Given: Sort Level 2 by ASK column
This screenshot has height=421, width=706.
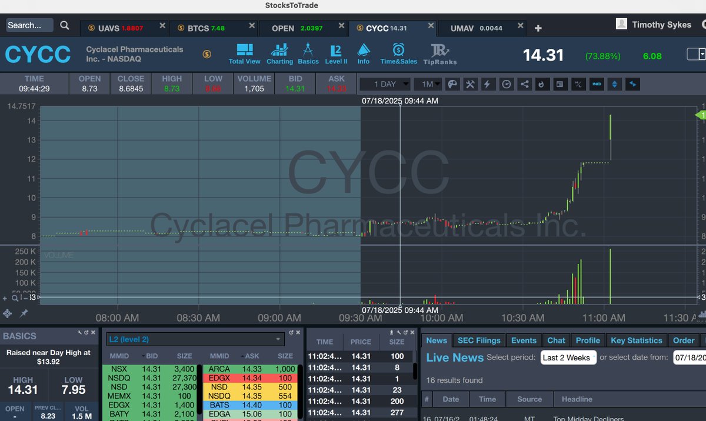Looking at the screenshot, I should coord(252,356).
